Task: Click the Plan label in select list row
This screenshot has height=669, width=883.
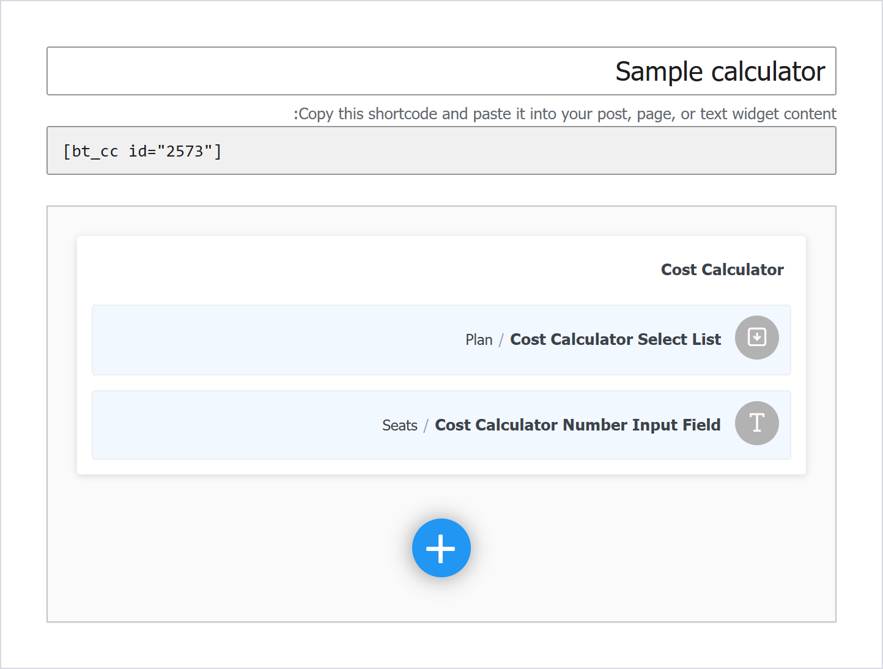Action: click(x=479, y=340)
